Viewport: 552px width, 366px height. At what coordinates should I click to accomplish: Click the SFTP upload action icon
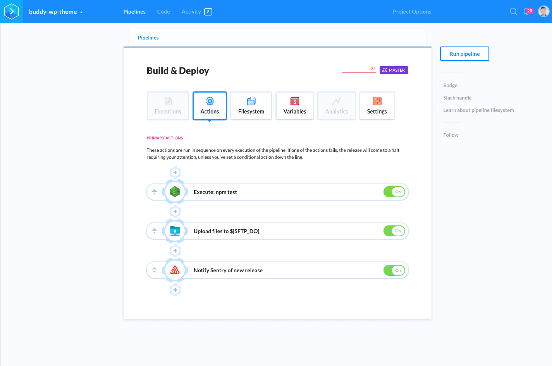pos(175,231)
